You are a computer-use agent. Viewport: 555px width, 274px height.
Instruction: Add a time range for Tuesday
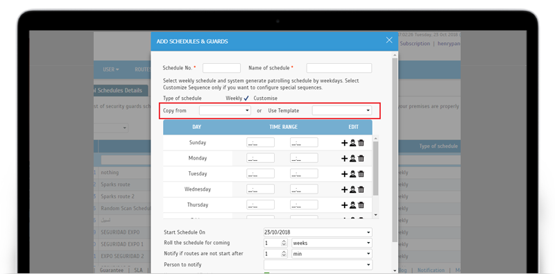coord(344,174)
